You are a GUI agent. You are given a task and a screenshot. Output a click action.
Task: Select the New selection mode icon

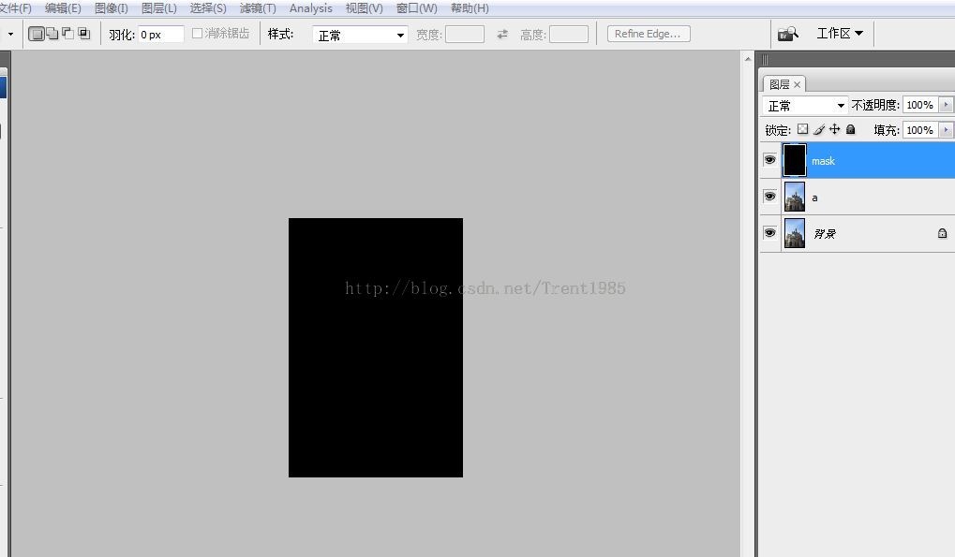coord(37,34)
